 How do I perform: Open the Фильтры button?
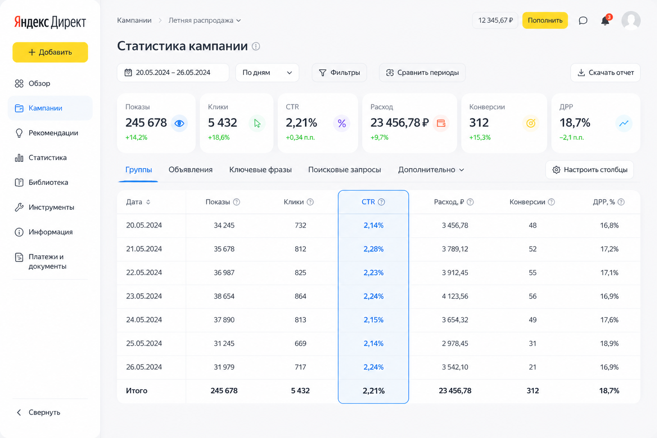coord(339,73)
